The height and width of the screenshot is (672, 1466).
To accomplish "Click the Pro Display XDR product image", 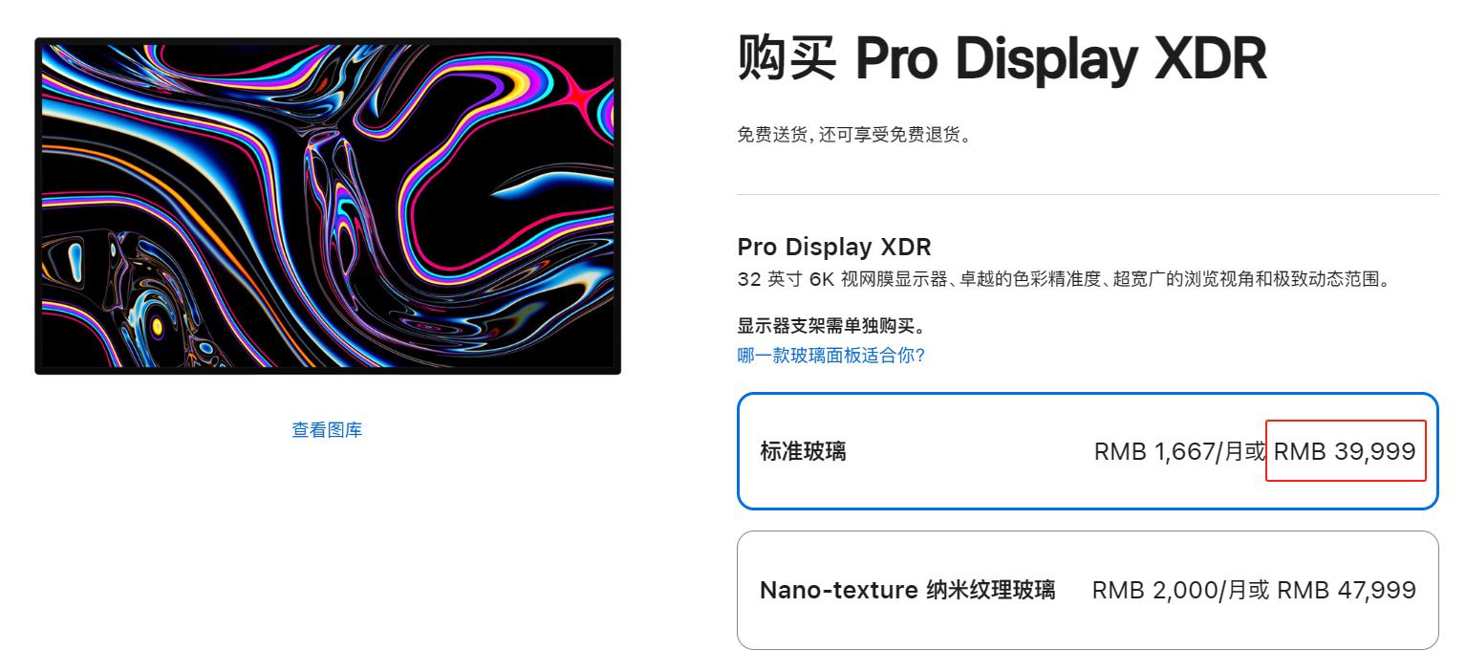I will tap(328, 206).
